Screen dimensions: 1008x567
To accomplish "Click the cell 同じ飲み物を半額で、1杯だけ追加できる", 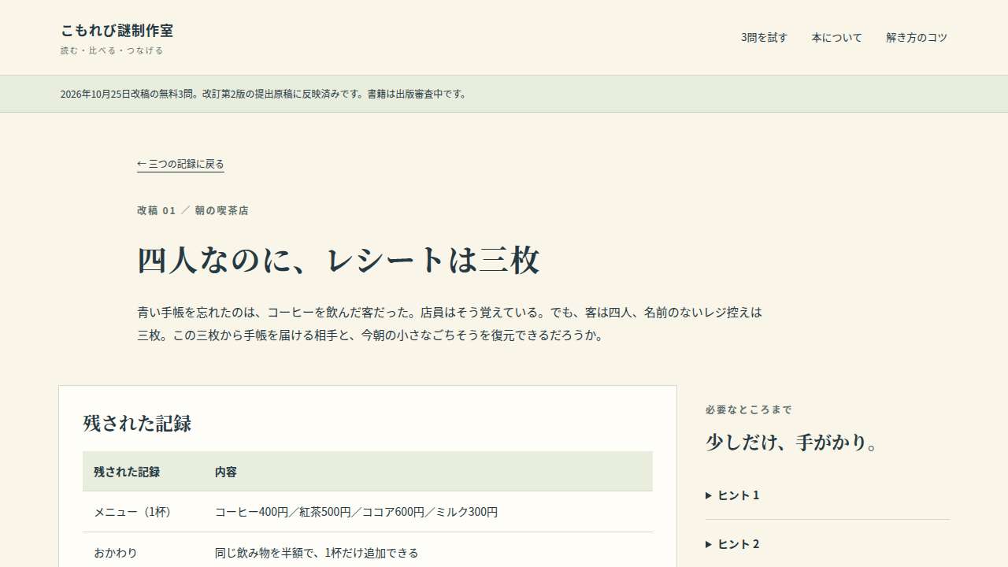I will point(317,553).
